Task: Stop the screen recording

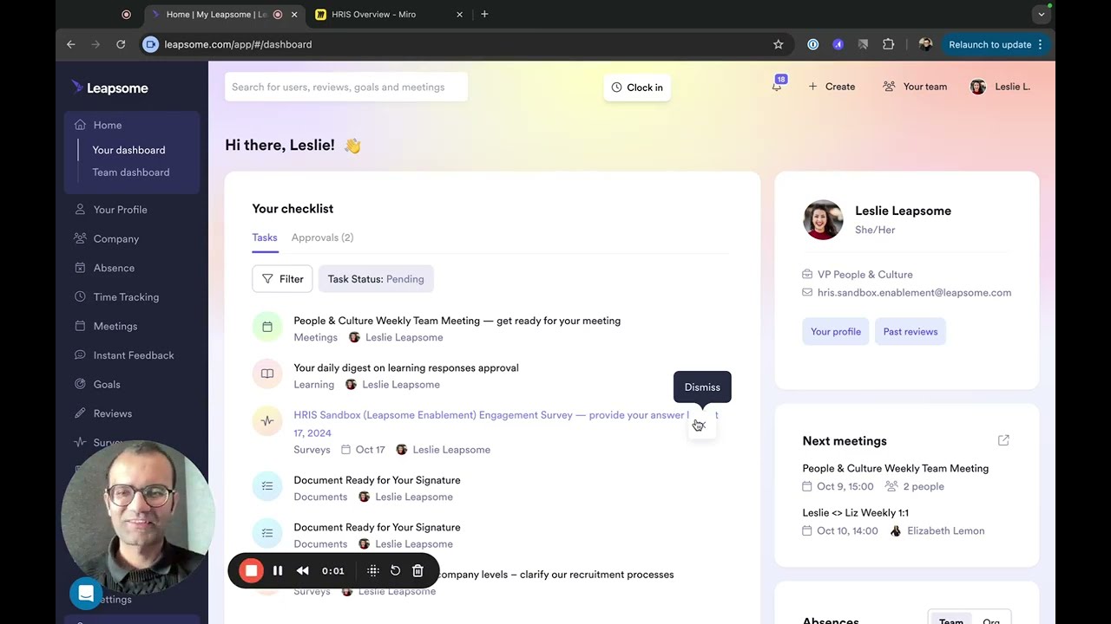Action: (x=251, y=570)
